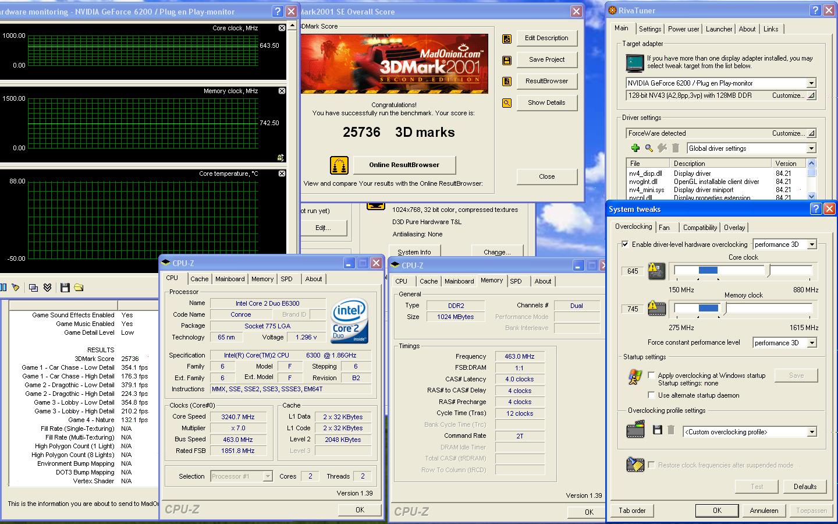Image resolution: width=838 pixels, height=524 pixels.
Task: Click the Annuleren button
Action: [x=764, y=511]
